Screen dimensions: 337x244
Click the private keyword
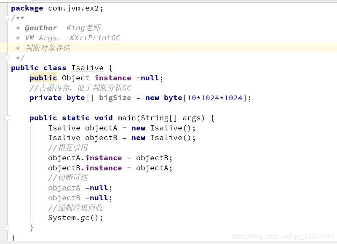[x=45, y=98]
